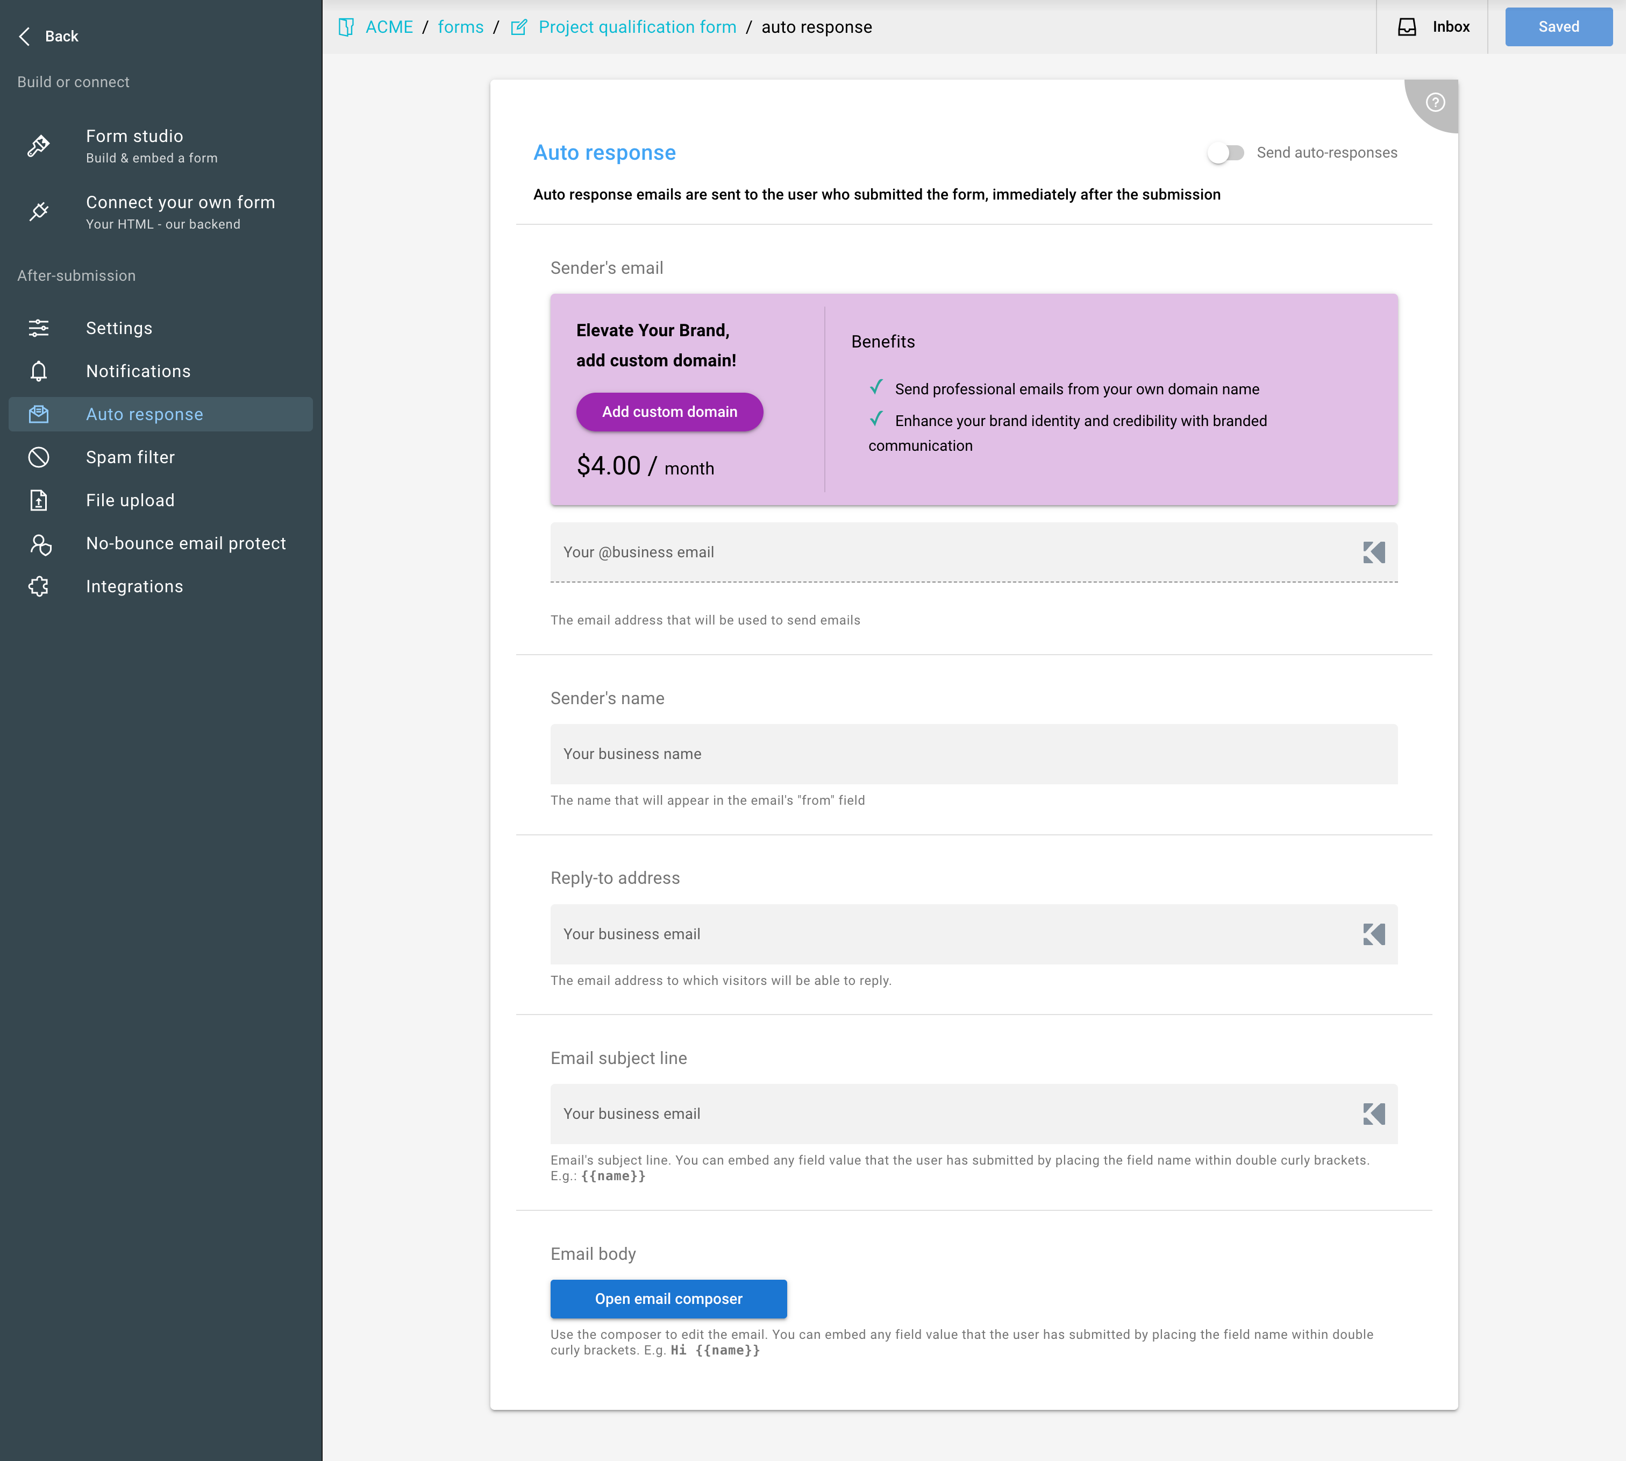Select the Auto response envelope icon

[39, 414]
